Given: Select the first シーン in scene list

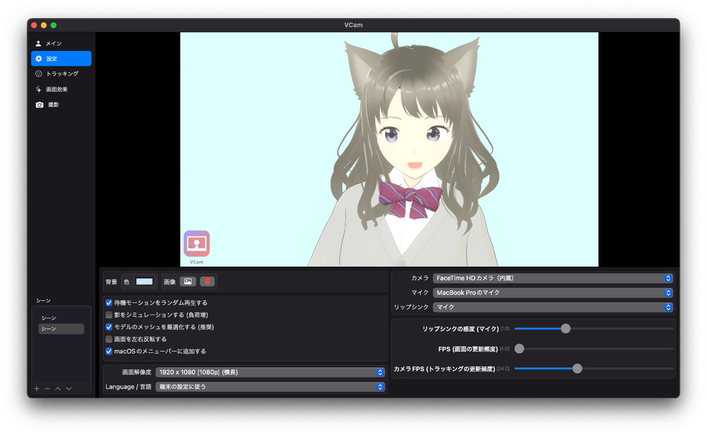Looking at the screenshot, I should (x=61, y=318).
